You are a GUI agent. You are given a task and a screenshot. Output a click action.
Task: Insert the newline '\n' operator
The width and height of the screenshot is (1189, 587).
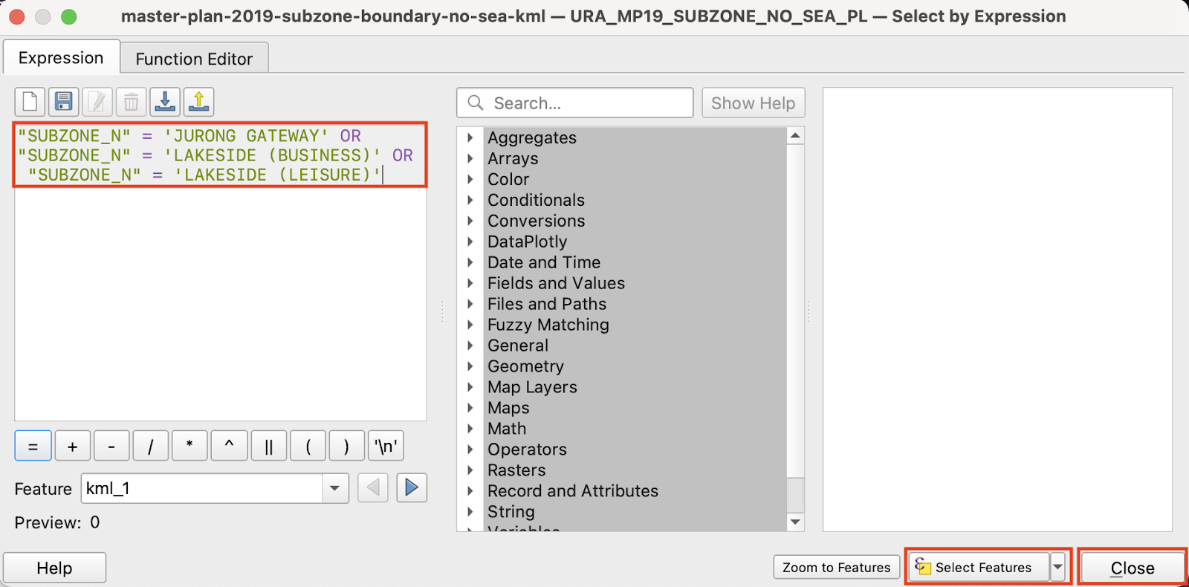(386, 447)
